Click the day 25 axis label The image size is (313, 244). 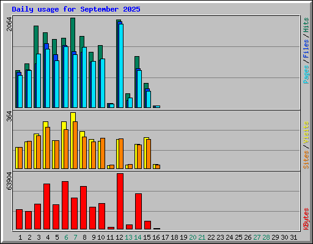coord(238,237)
